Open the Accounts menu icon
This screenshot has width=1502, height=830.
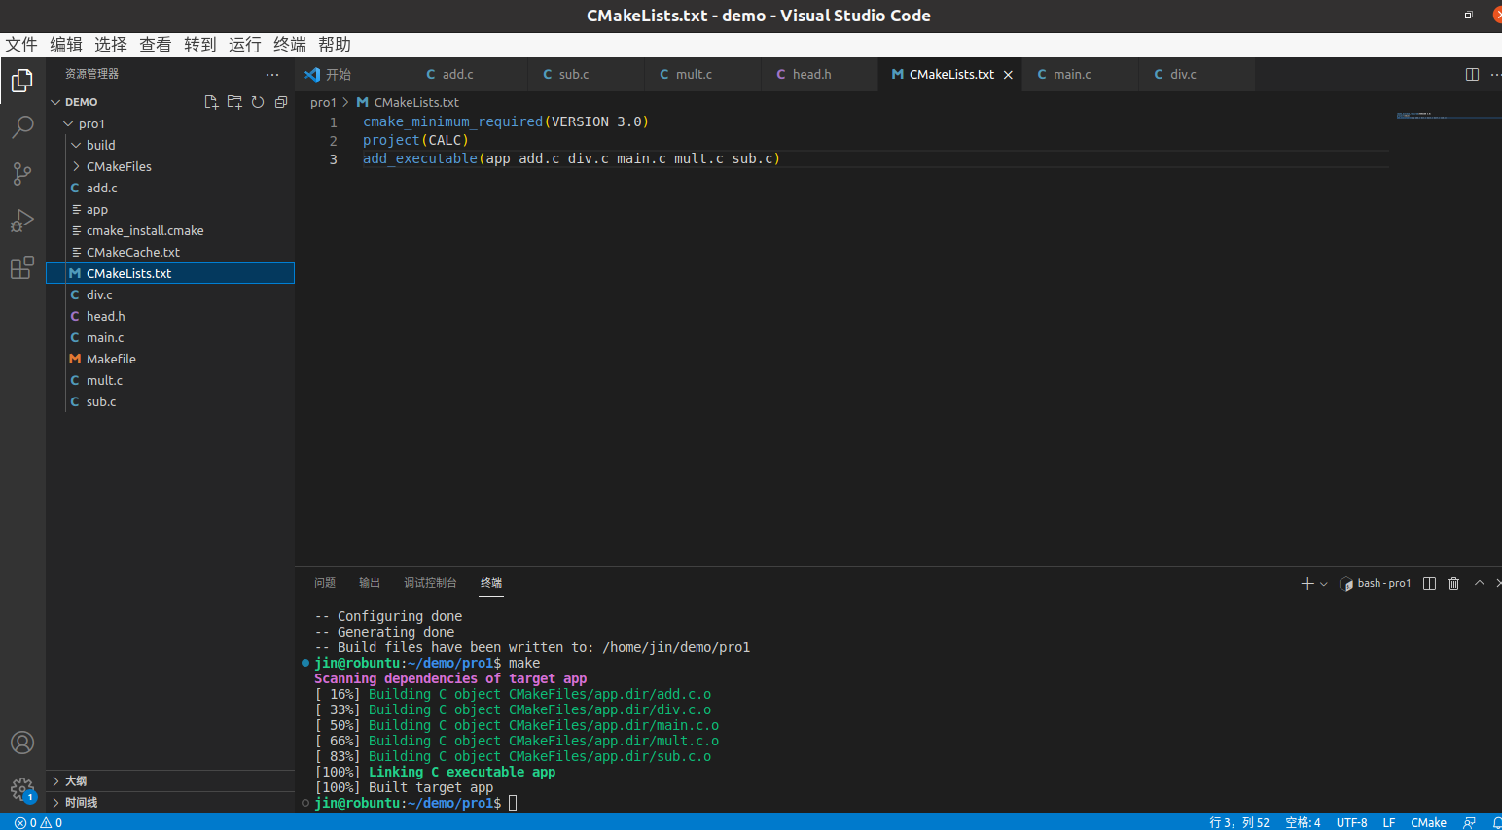[22, 743]
